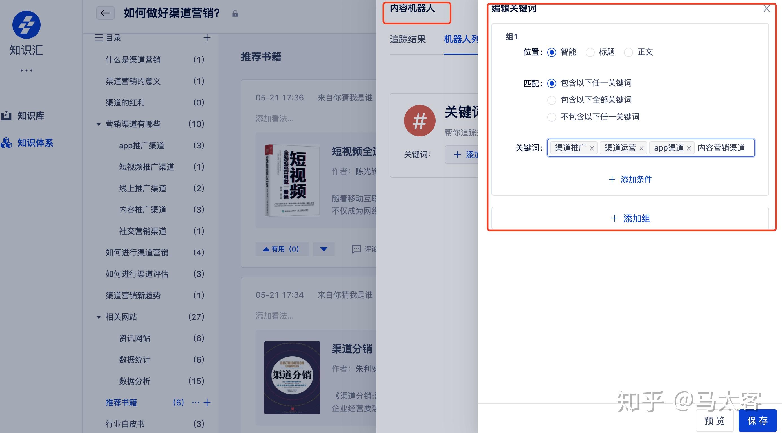Viewport: 782px width, 433px height.
Task: Click the plus icon beside 目录
Action: click(x=207, y=38)
